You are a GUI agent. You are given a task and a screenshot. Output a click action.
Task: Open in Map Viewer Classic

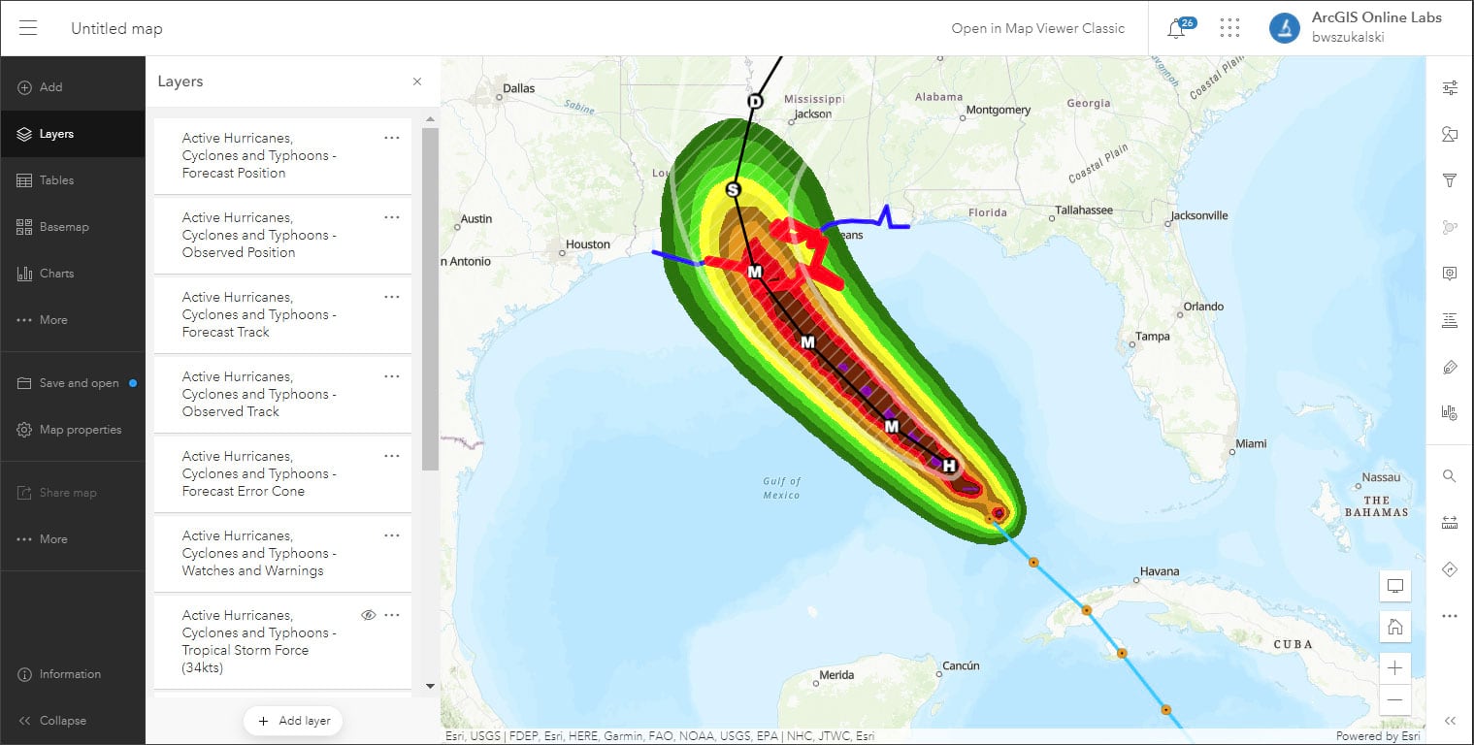(x=1037, y=28)
